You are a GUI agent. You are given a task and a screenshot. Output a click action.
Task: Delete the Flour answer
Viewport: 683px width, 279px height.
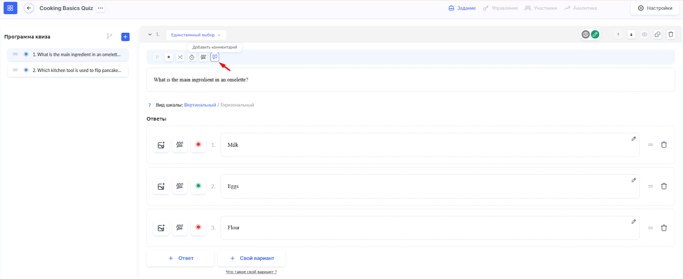664,228
